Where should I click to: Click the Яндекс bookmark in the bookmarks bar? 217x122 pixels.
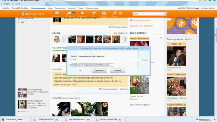click(x=5, y=4)
